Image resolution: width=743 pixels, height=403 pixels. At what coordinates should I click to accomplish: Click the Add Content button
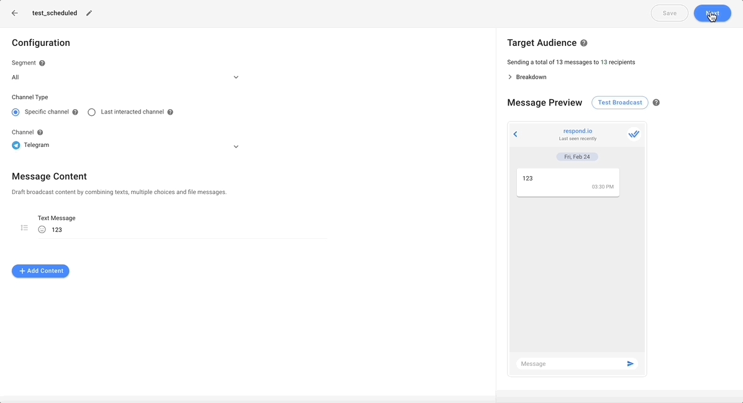(40, 271)
